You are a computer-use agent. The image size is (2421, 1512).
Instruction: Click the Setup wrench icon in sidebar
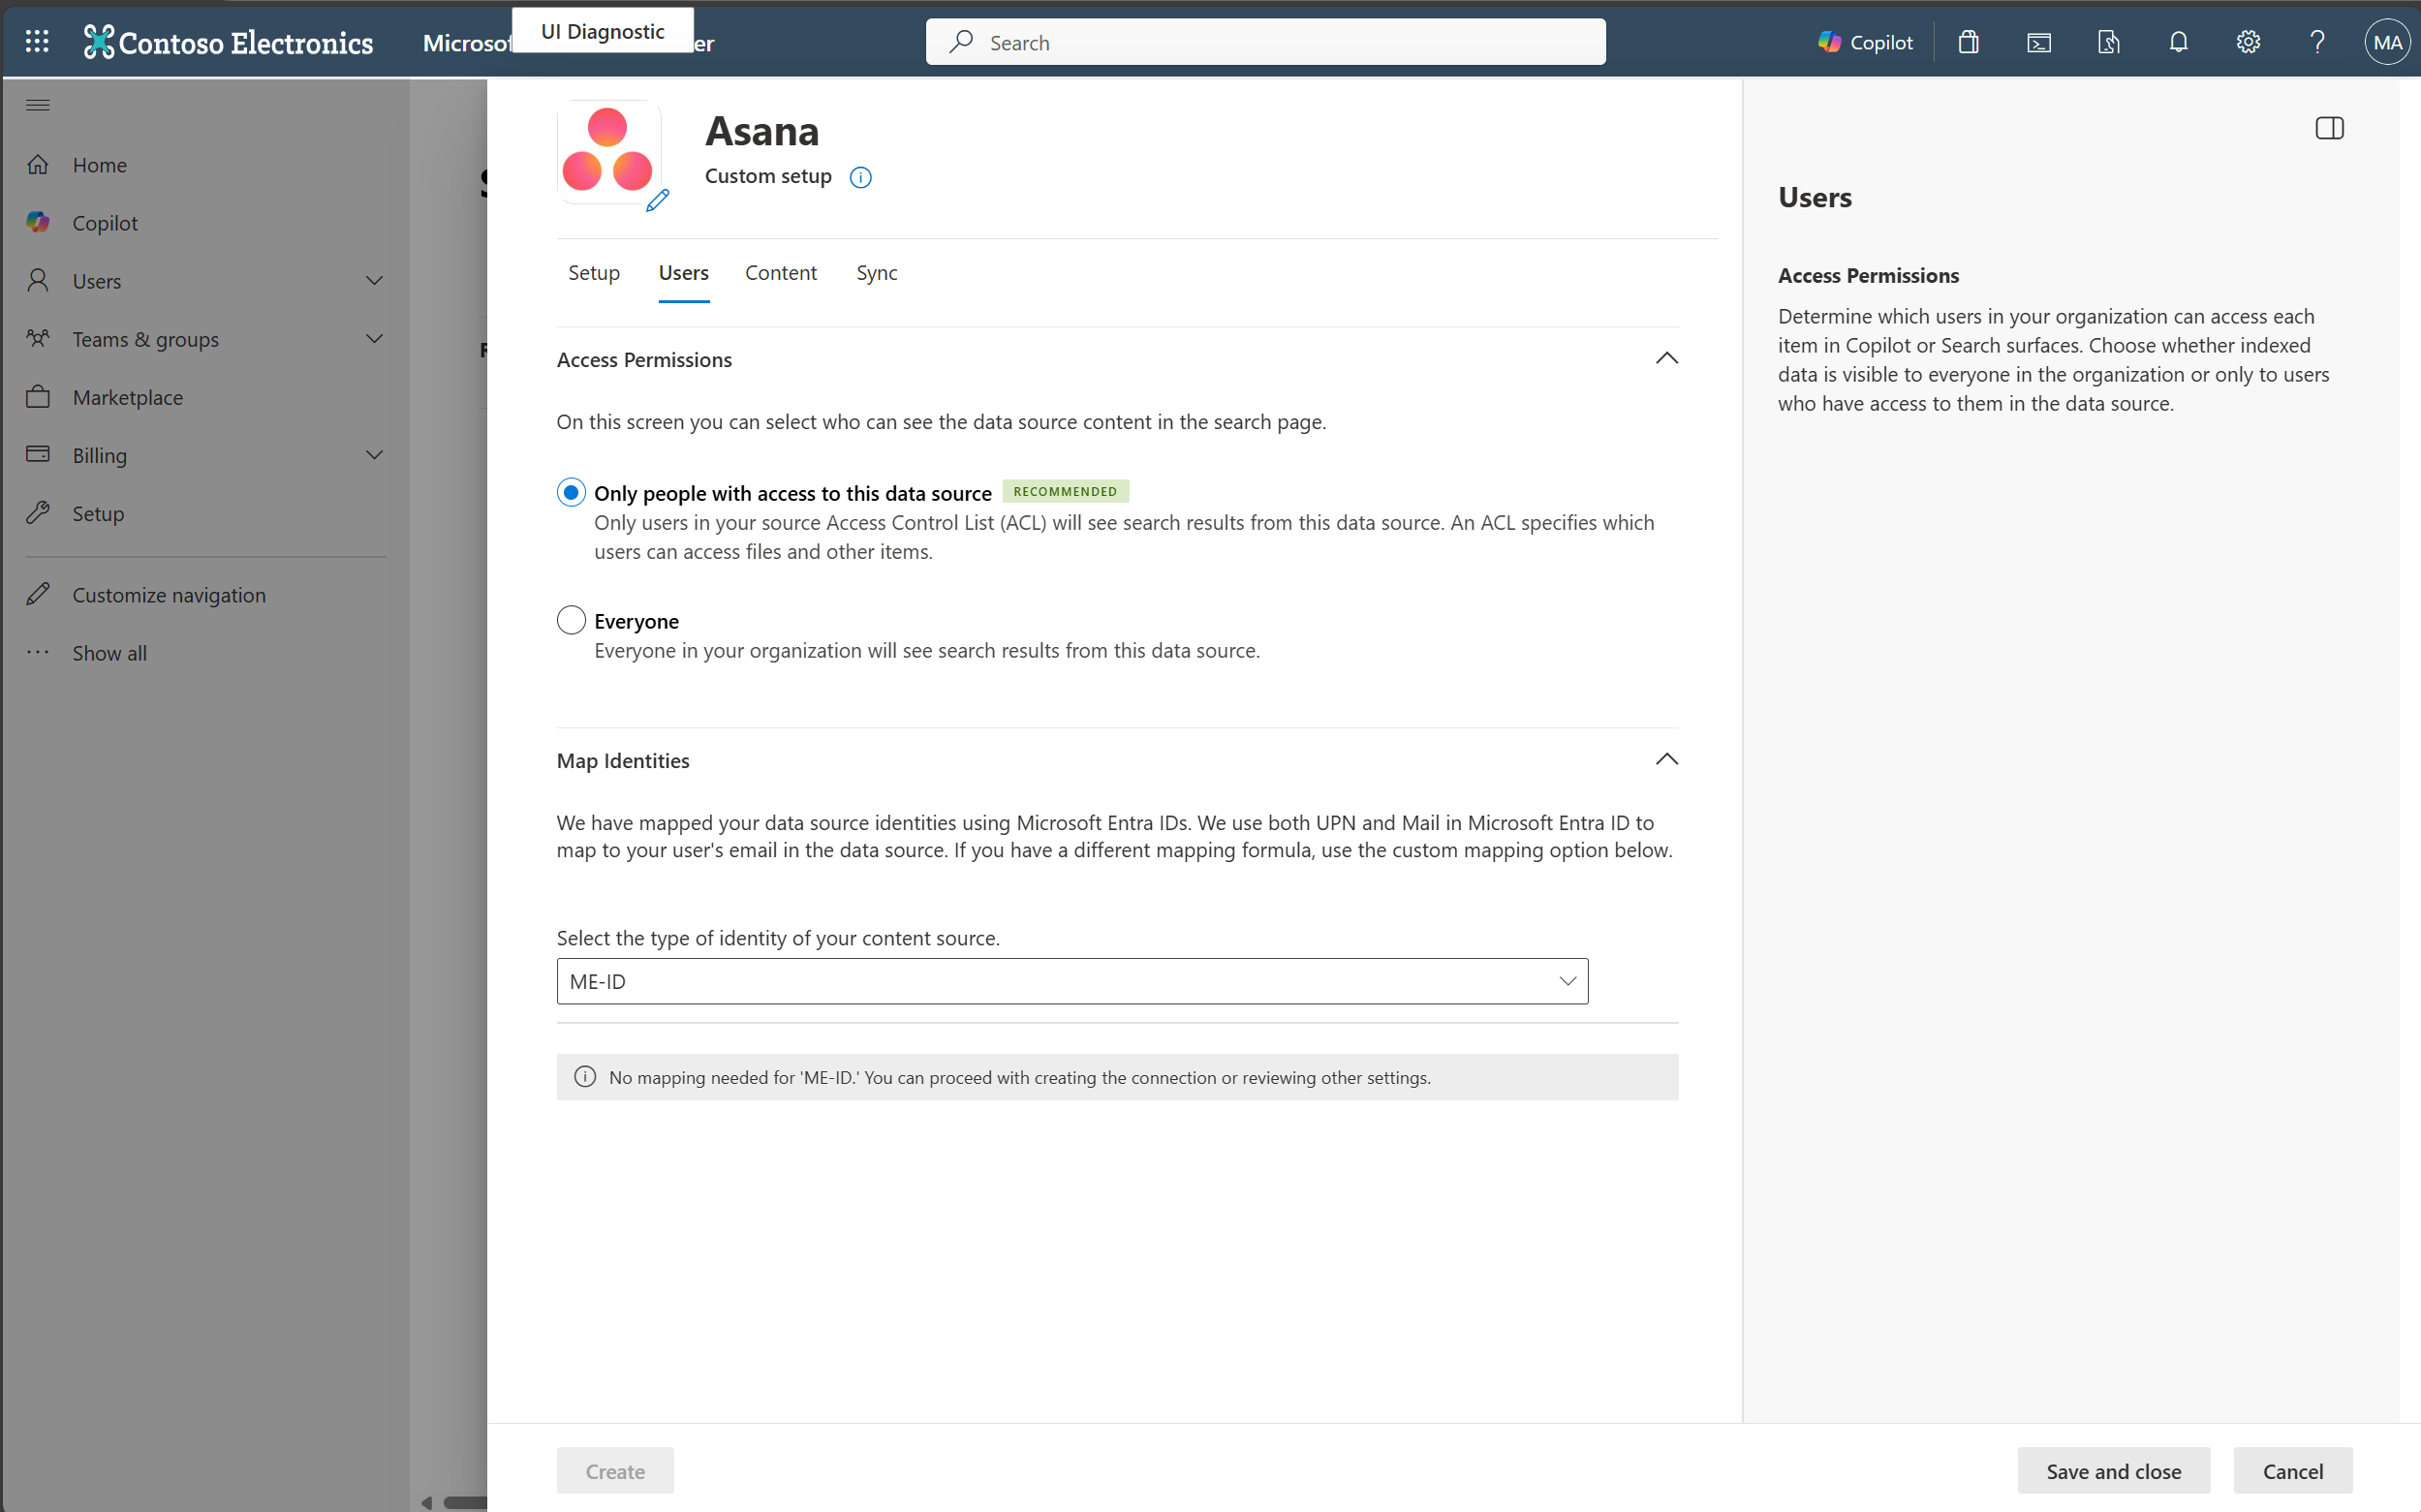coord(38,512)
